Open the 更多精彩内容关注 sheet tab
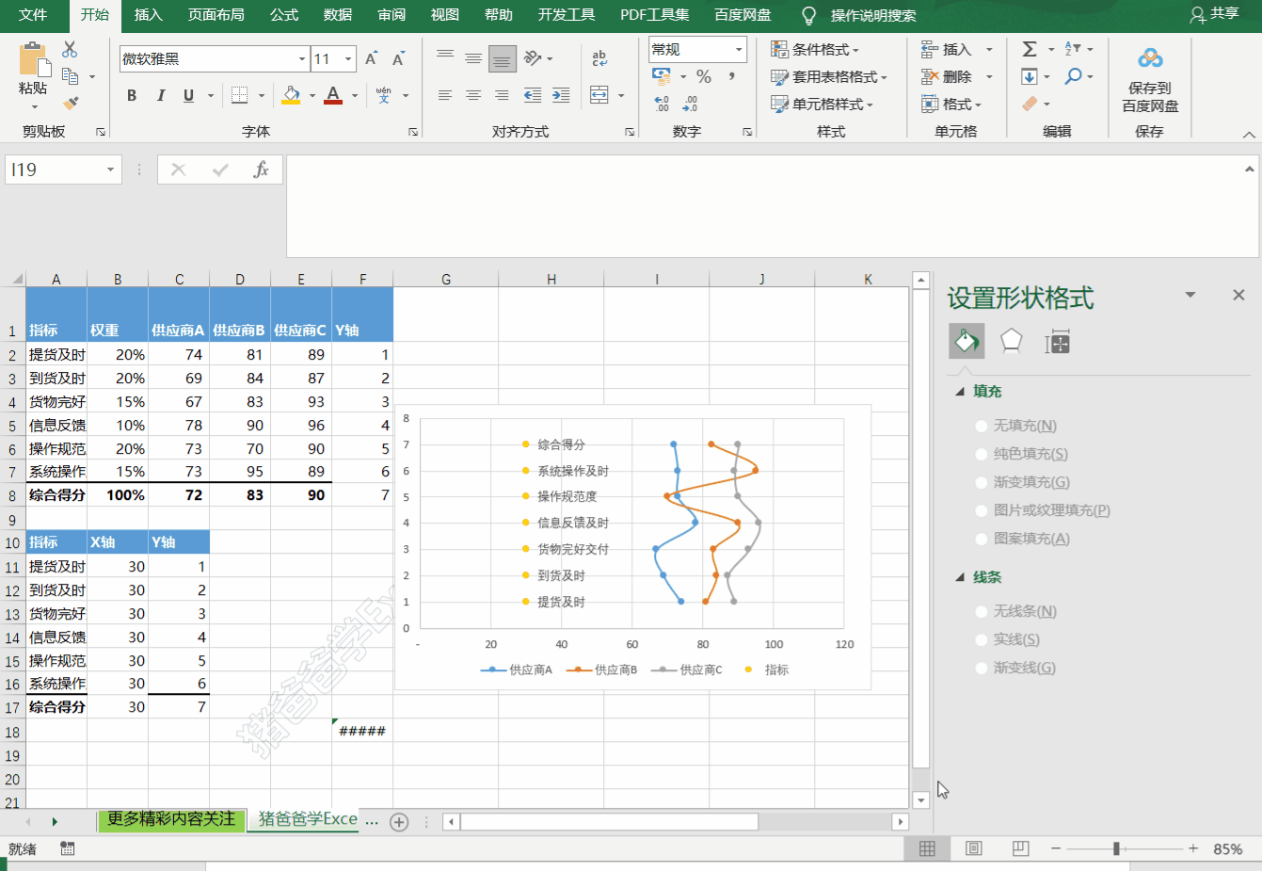 tap(171, 819)
